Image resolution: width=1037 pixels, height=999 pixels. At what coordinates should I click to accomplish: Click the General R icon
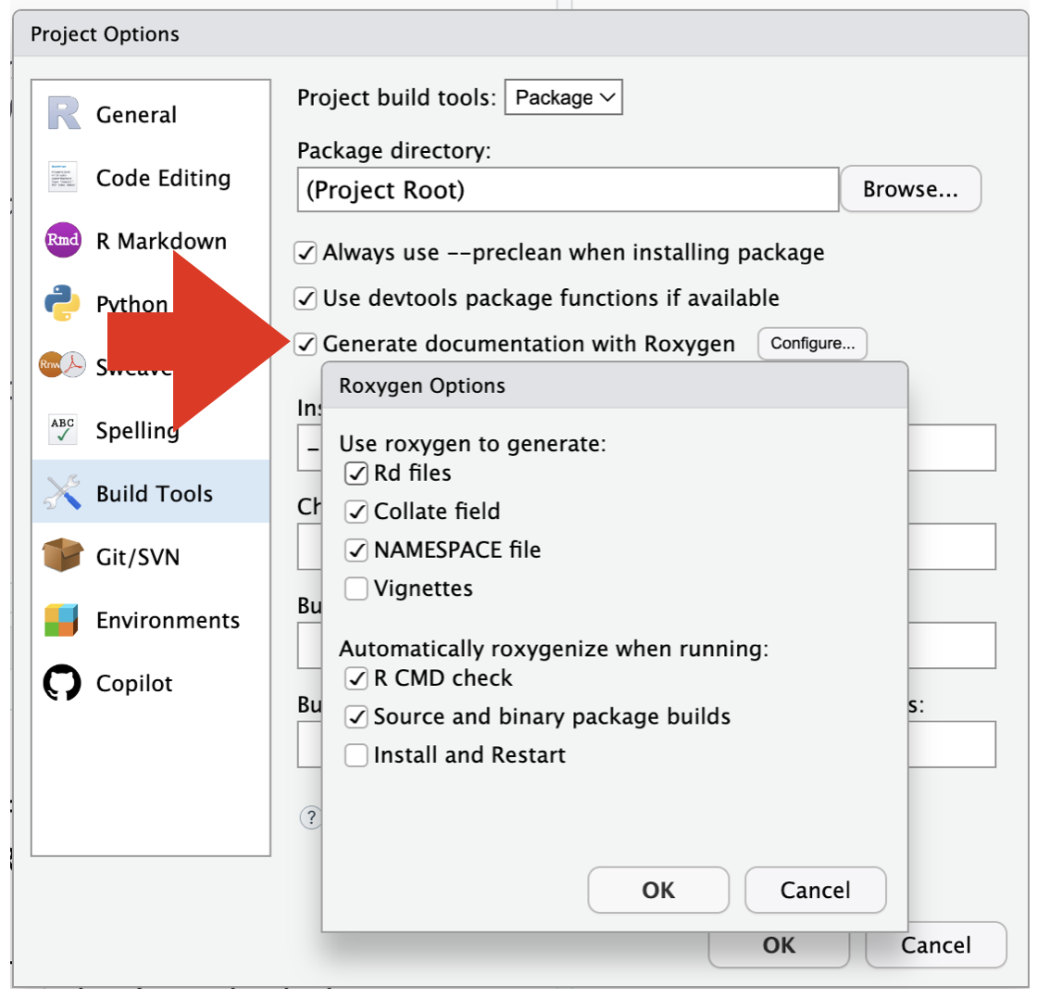click(63, 114)
